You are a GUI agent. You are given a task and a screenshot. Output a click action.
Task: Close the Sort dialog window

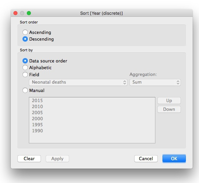(x=15, y=13)
